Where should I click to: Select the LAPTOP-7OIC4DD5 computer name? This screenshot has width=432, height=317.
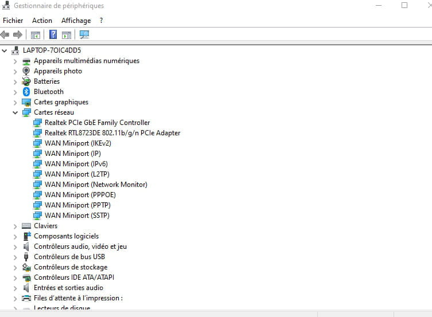coord(52,50)
